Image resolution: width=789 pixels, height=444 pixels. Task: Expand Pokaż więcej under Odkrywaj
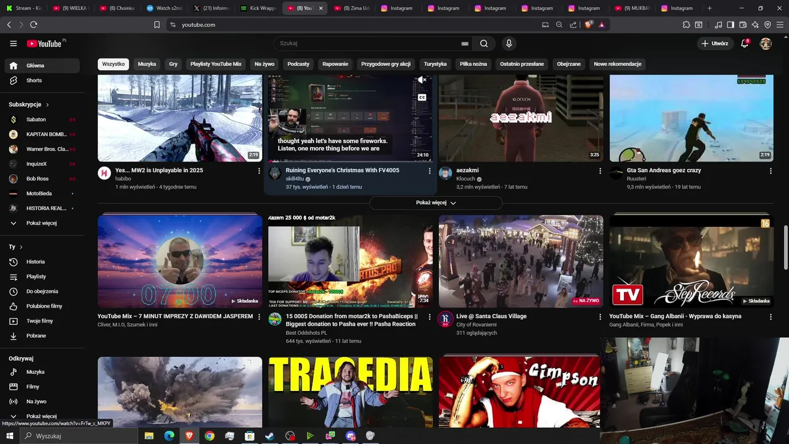click(x=42, y=416)
